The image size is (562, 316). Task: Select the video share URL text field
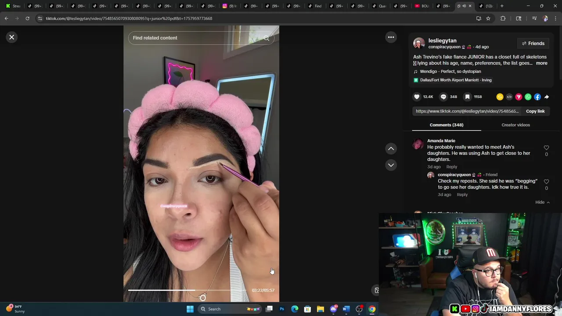467,111
